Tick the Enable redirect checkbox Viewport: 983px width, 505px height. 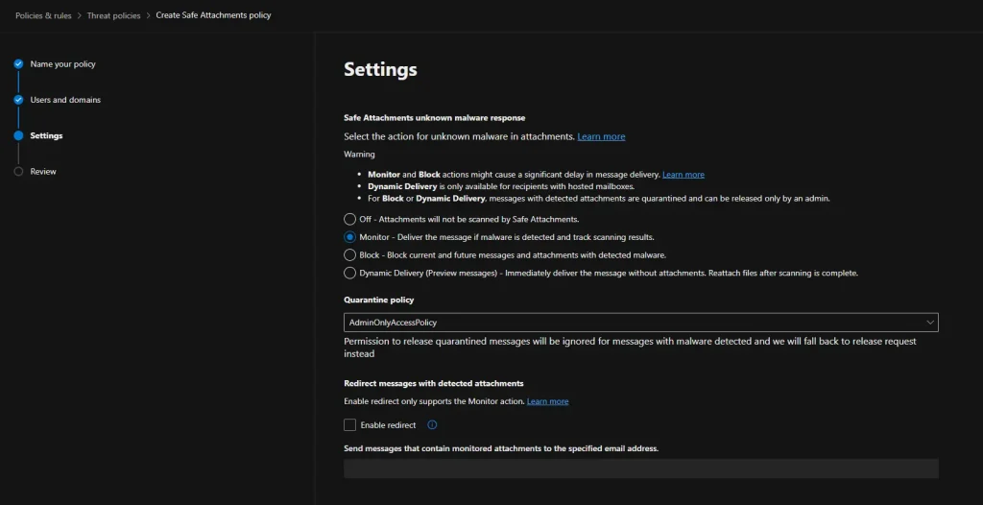[350, 425]
